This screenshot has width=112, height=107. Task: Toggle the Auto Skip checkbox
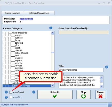[11, 97]
